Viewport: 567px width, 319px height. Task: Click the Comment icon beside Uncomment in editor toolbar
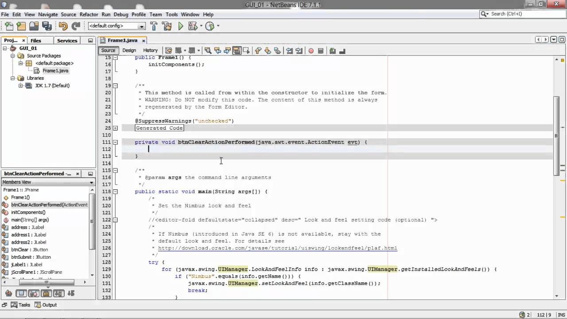coord(332,51)
